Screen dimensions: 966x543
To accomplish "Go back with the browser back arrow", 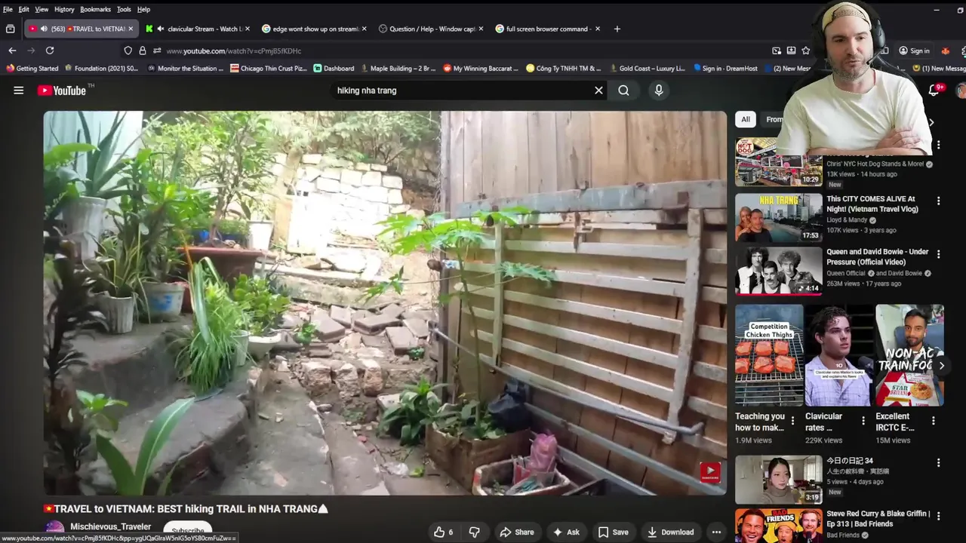I will coord(12,51).
